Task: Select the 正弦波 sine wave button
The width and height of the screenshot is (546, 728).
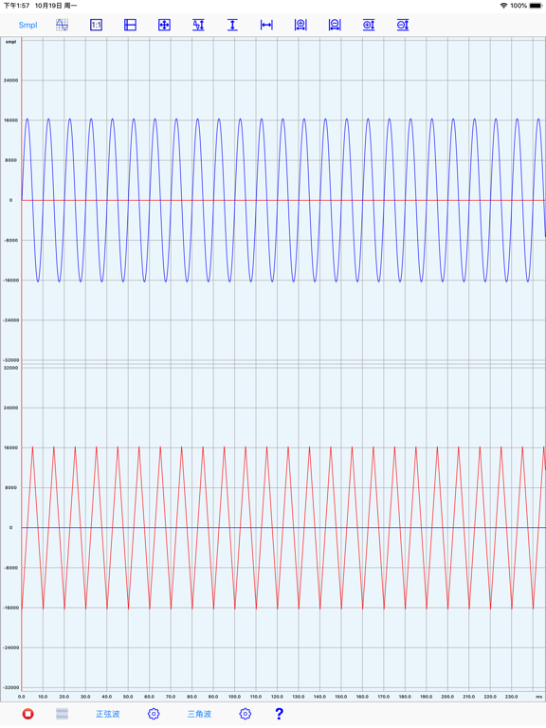Action: [x=108, y=714]
